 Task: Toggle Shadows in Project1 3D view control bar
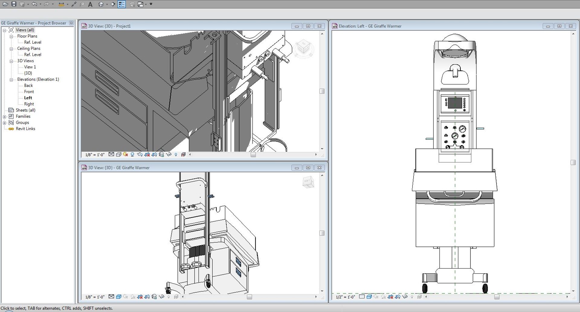click(132, 154)
